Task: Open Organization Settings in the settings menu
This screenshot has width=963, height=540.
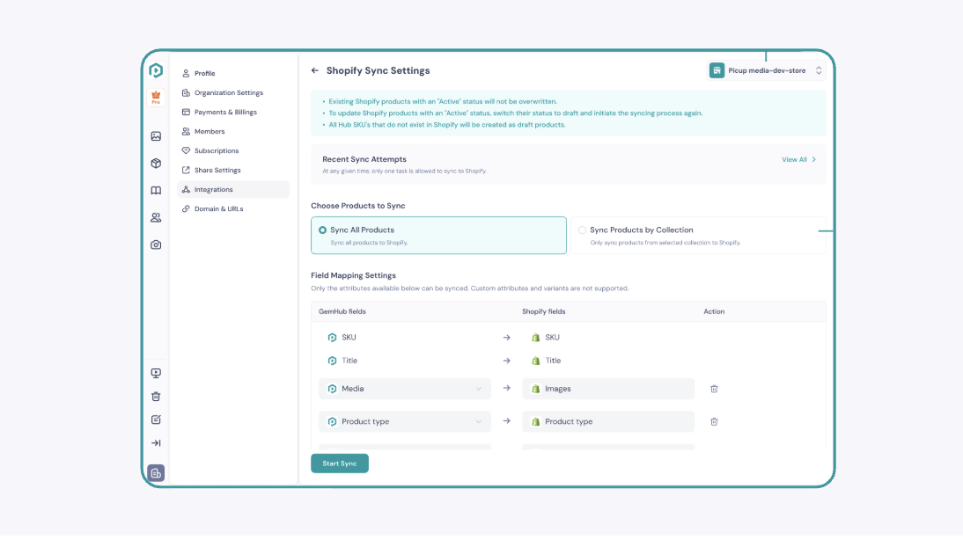Action: click(228, 92)
